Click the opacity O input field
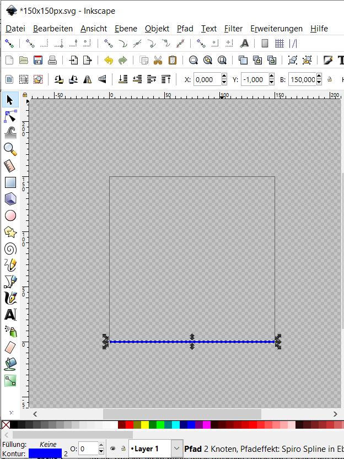 (88, 449)
